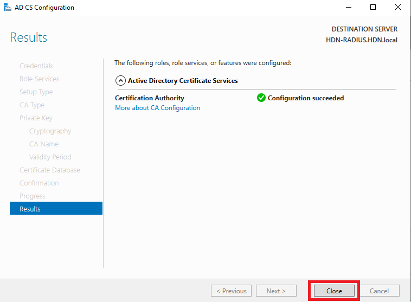
Task: Click the Active Directory Certificate Services heading
Action: coord(183,80)
